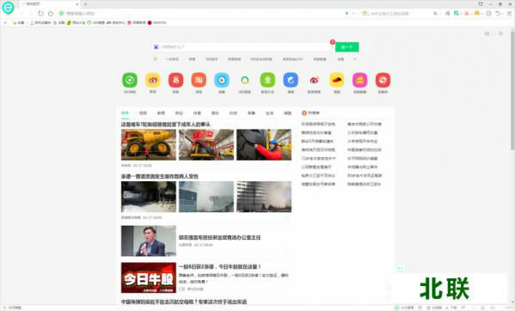The image size is (515, 311).
Task: Open thumbnail of man in suit speaking
Action: 149,241
